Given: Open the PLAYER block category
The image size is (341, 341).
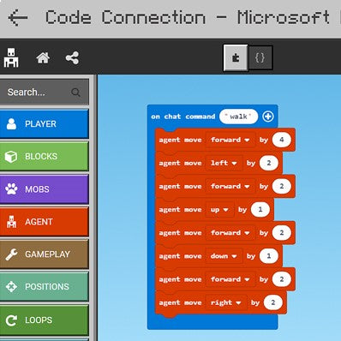Looking at the screenshot, I should (44, 124).
